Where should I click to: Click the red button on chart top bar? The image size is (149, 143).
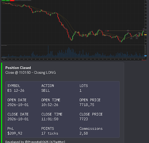pyautogui.click(x=12, y=1)
